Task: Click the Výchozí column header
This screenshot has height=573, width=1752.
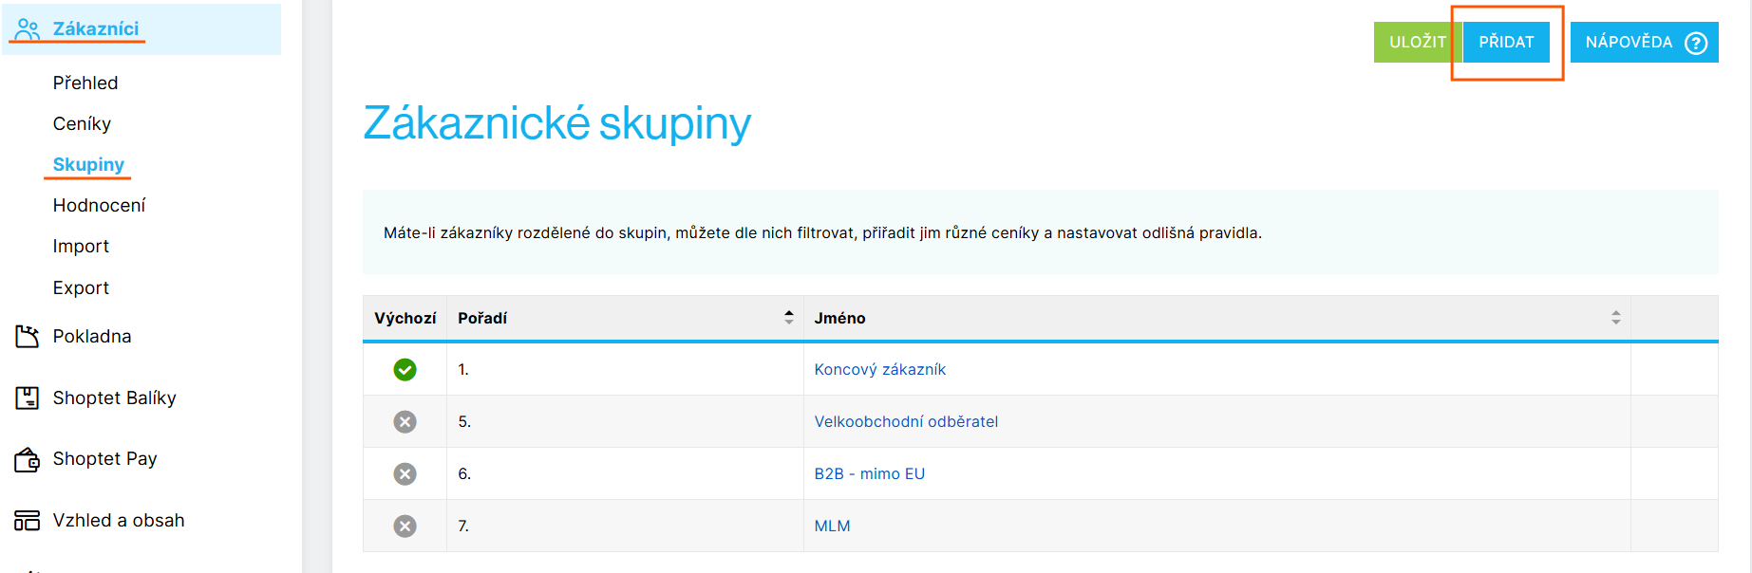Action: coord(405,318)
